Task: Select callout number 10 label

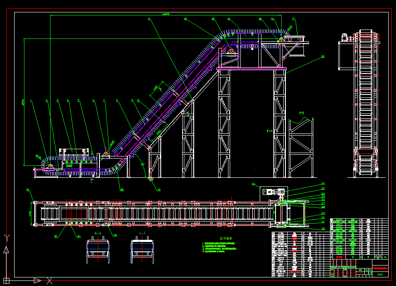Action: pos(138,100)
